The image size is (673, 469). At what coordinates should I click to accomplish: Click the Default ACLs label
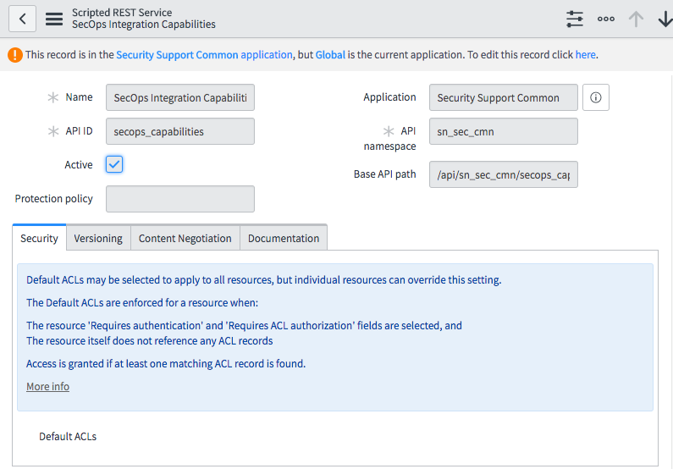point(68,436)
